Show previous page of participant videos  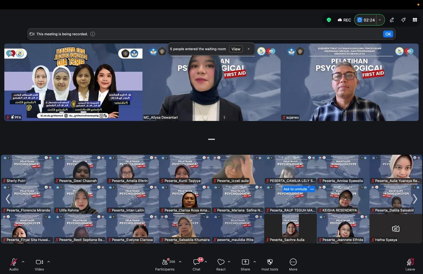tap(8, 199)
